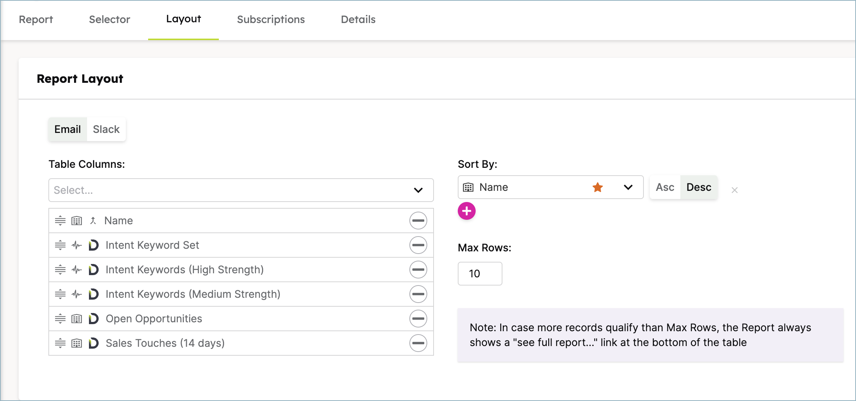Click inside the Max Rows input field
Viewport: 856px width, 401px height.
coord(480,274)
